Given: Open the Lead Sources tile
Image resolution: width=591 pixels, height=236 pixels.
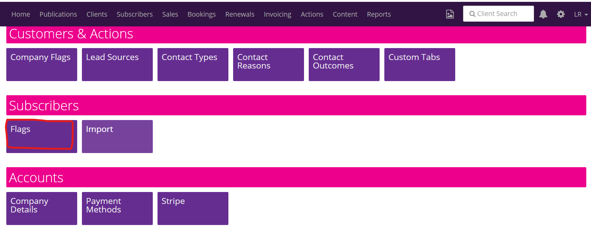Looking at the screenshot, I should pos(117,64).
